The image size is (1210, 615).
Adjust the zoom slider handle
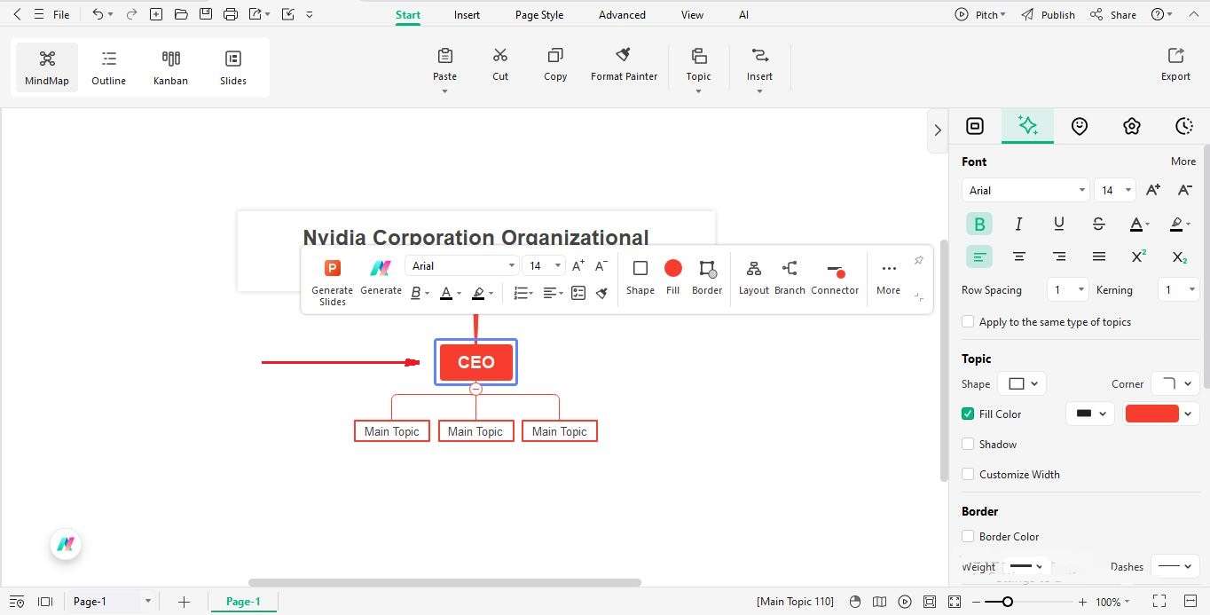click(x=1007, y=602)
